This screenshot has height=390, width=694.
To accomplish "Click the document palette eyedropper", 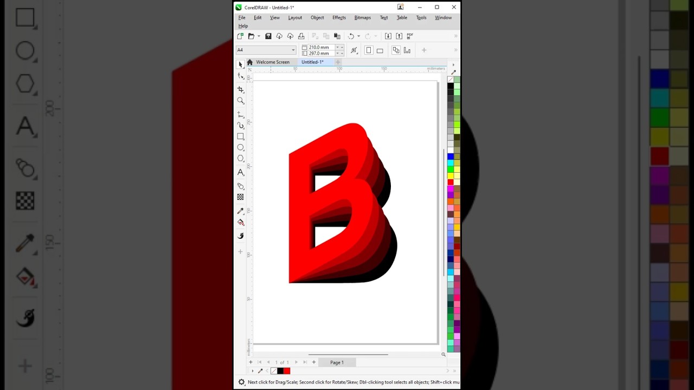I will pos(260,371).
